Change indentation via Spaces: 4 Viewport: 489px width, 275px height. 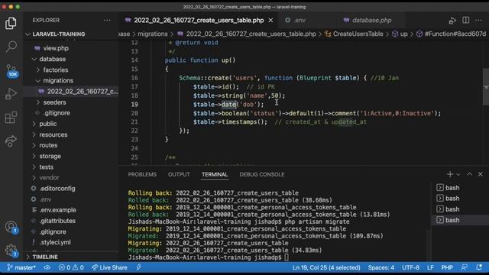[381, 267]
